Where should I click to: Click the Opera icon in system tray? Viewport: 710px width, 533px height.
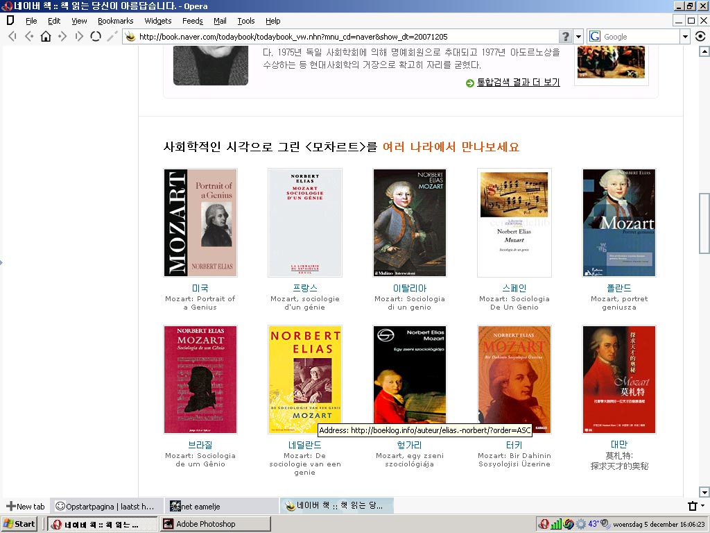point(544,525)
